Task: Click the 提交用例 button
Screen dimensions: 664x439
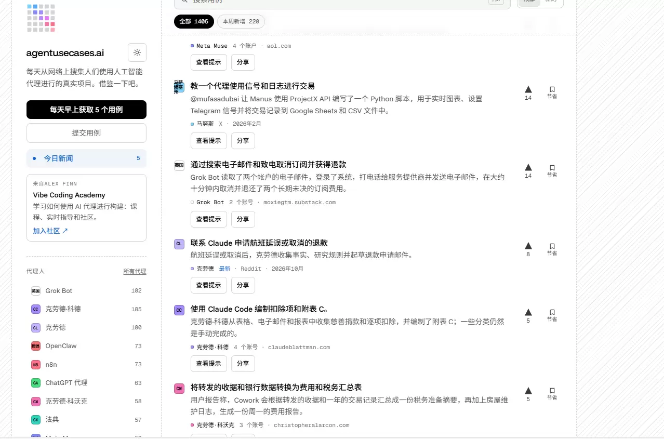Action: (x=86, y=133)
